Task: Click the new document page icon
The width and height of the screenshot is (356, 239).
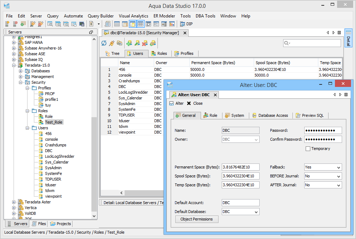Action: [x=91, y=24]
